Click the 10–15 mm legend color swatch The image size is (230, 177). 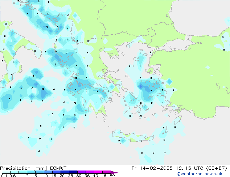click(48, 172)
